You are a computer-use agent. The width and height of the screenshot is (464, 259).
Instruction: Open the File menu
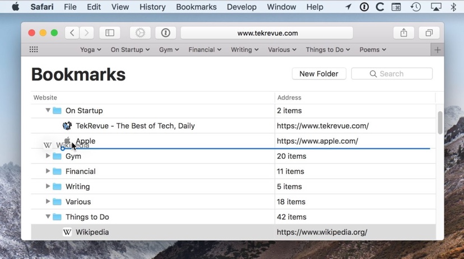pos(70,7)
